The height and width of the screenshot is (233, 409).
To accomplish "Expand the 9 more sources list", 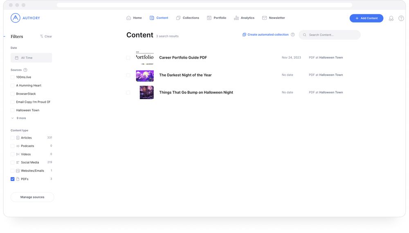I will pos(19,118).
